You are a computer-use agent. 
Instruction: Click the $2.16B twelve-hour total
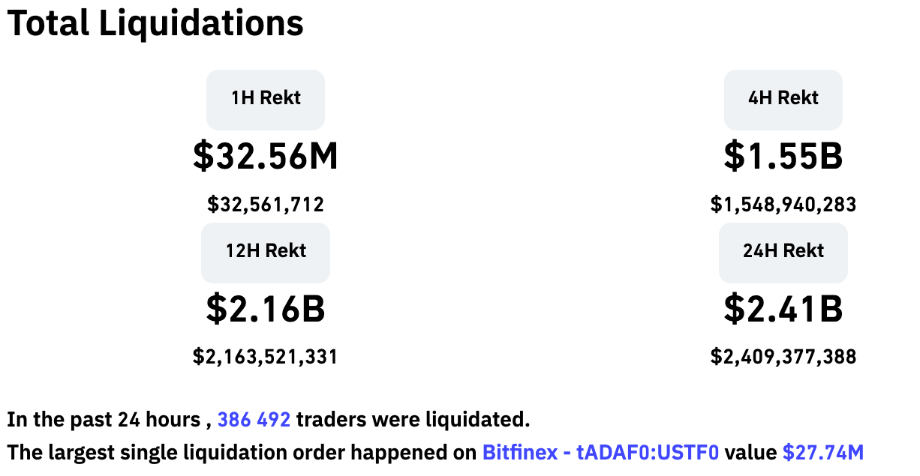click(266, 309)
